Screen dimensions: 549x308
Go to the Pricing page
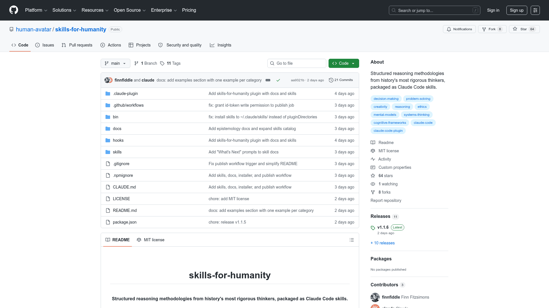[189, 10]
